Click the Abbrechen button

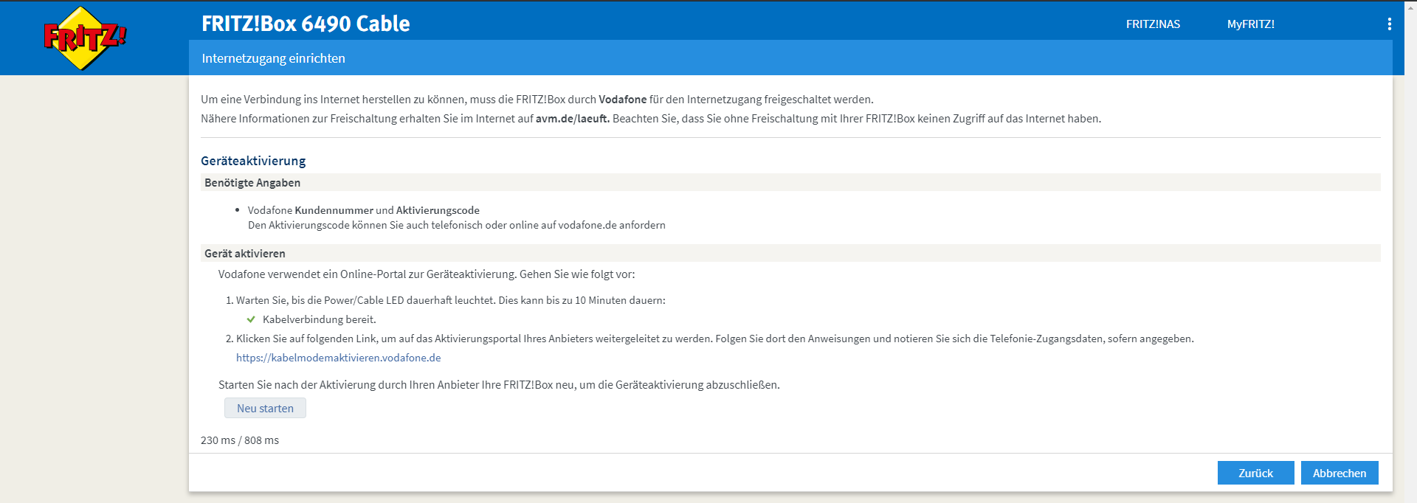(1340, 473)
